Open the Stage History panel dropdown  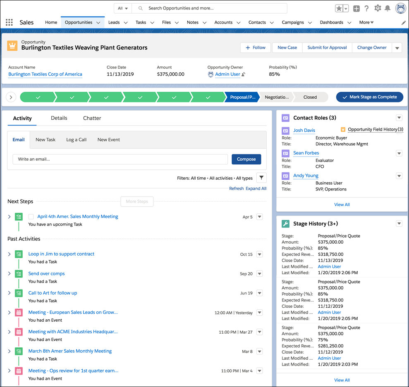point(399,223)
